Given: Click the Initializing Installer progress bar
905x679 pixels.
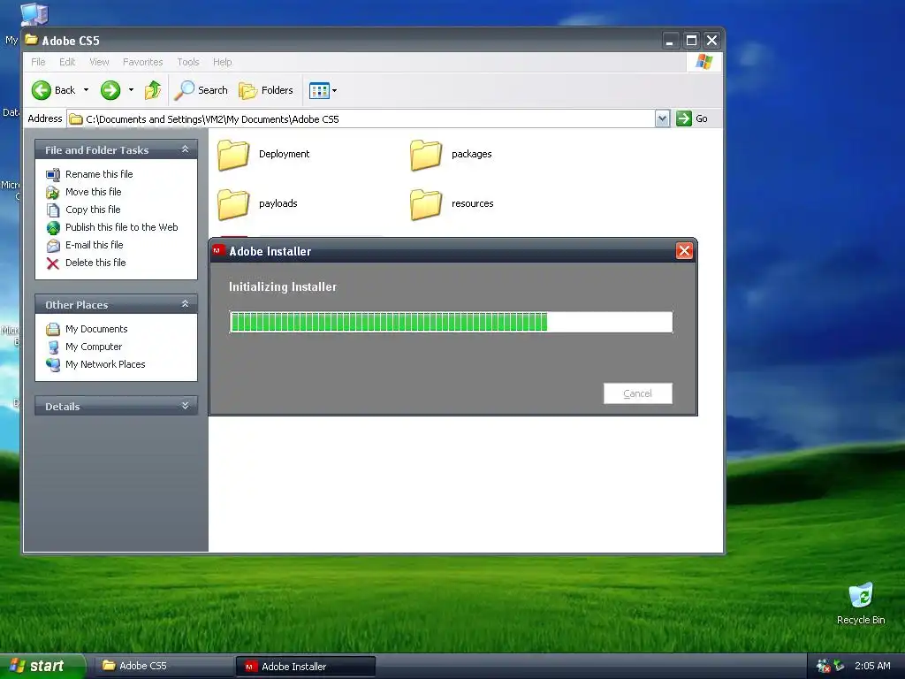Looking at the screenshot, I should [x=451, y=322].
